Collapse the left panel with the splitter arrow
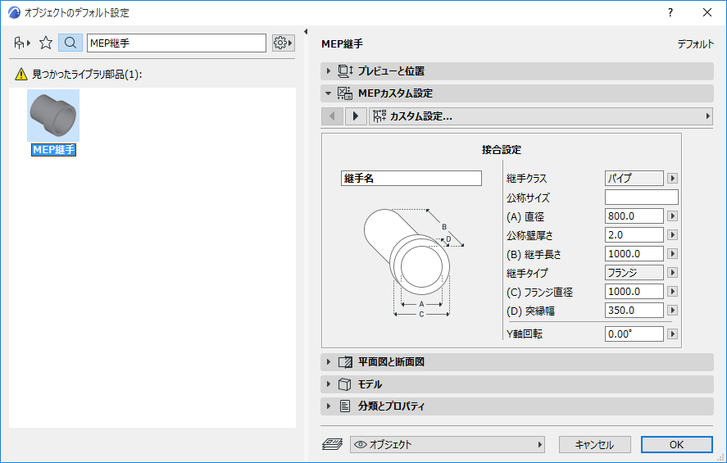727x463 pixels. pos(306,31)
